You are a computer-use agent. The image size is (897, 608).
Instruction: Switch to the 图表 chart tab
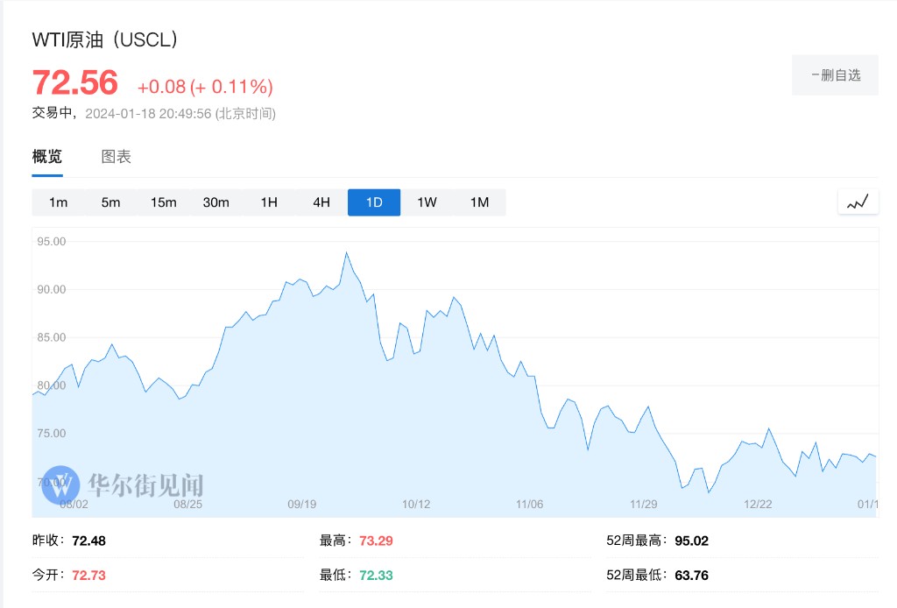coord(117,158)
